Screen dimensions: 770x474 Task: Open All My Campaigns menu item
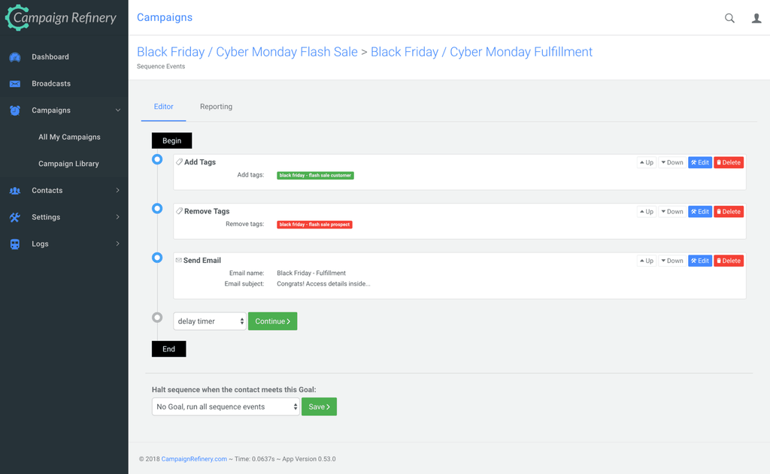coord(69,137)
